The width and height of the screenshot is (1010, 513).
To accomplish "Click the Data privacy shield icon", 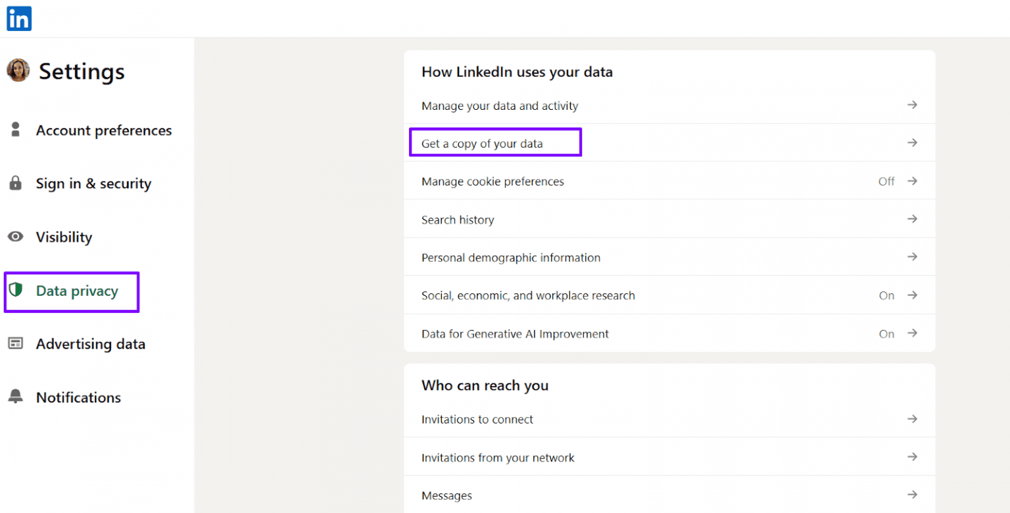I will 15,290.
